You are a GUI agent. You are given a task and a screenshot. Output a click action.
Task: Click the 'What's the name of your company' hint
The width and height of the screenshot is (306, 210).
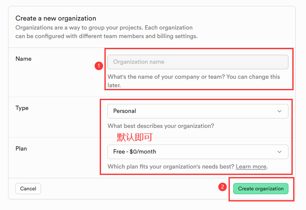point(193,77)
